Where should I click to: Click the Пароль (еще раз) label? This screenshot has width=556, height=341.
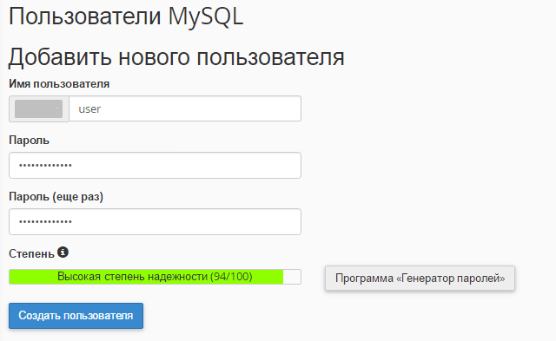pos(56,196)
